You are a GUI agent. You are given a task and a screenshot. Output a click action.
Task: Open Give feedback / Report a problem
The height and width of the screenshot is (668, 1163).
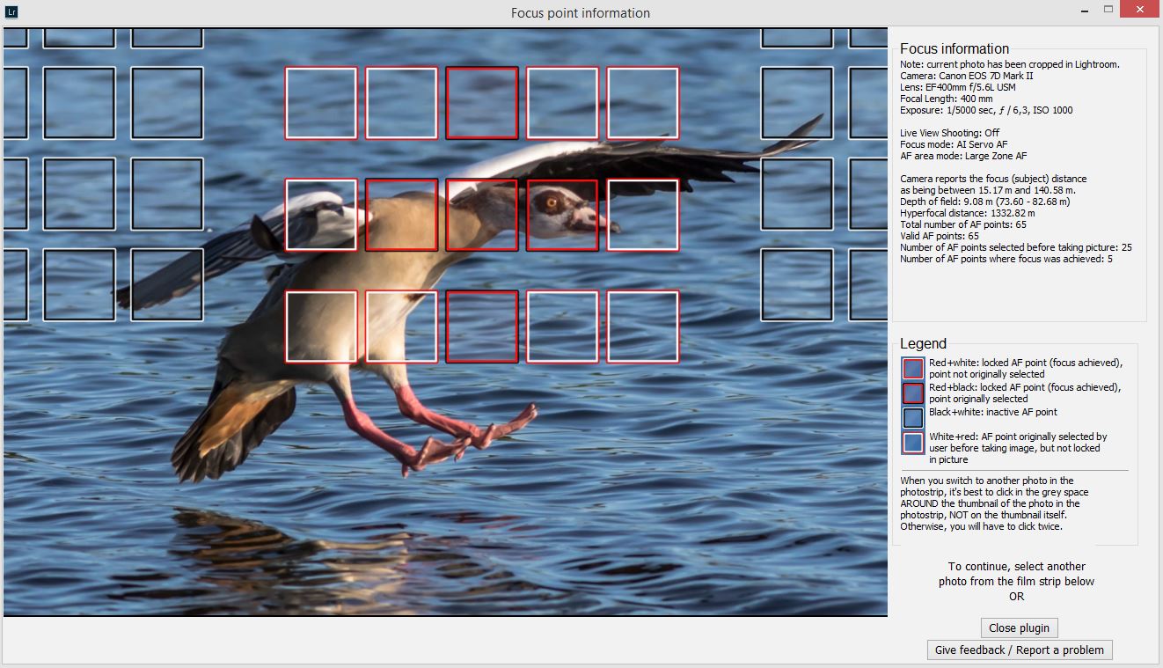[1019, 650]
